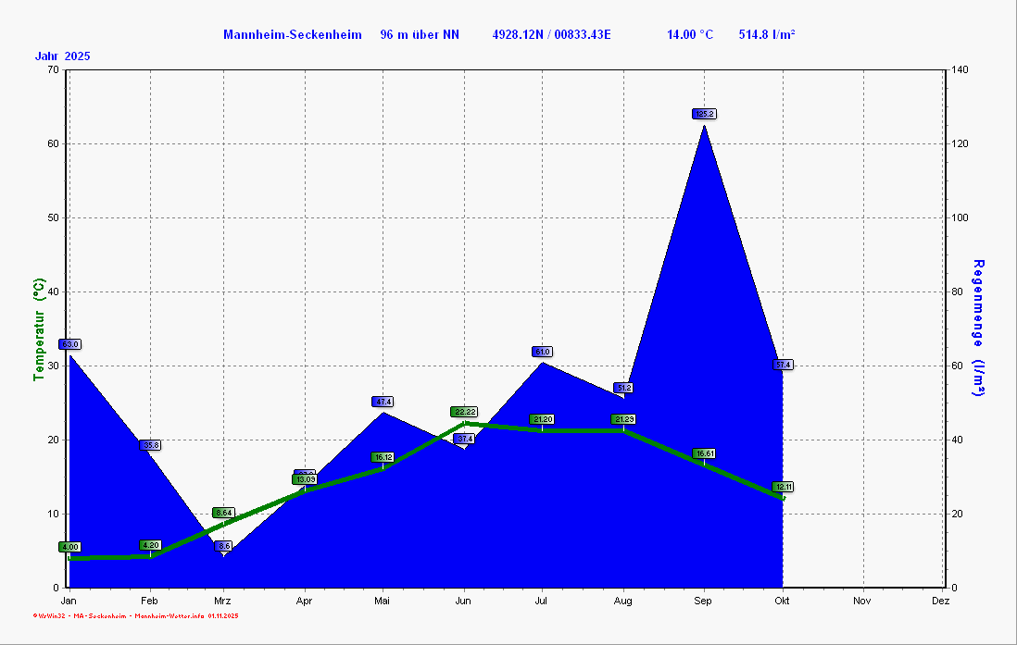Click the 514.8 l/m² total rainfall value
Image resolution: width=1017 pixels, height=645 pixels.
point(767,35)
